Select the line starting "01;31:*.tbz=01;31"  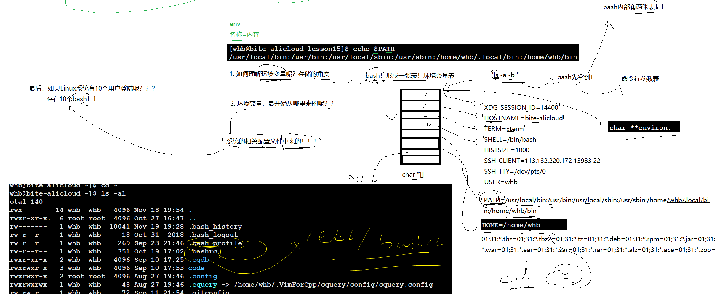(598, 239)
